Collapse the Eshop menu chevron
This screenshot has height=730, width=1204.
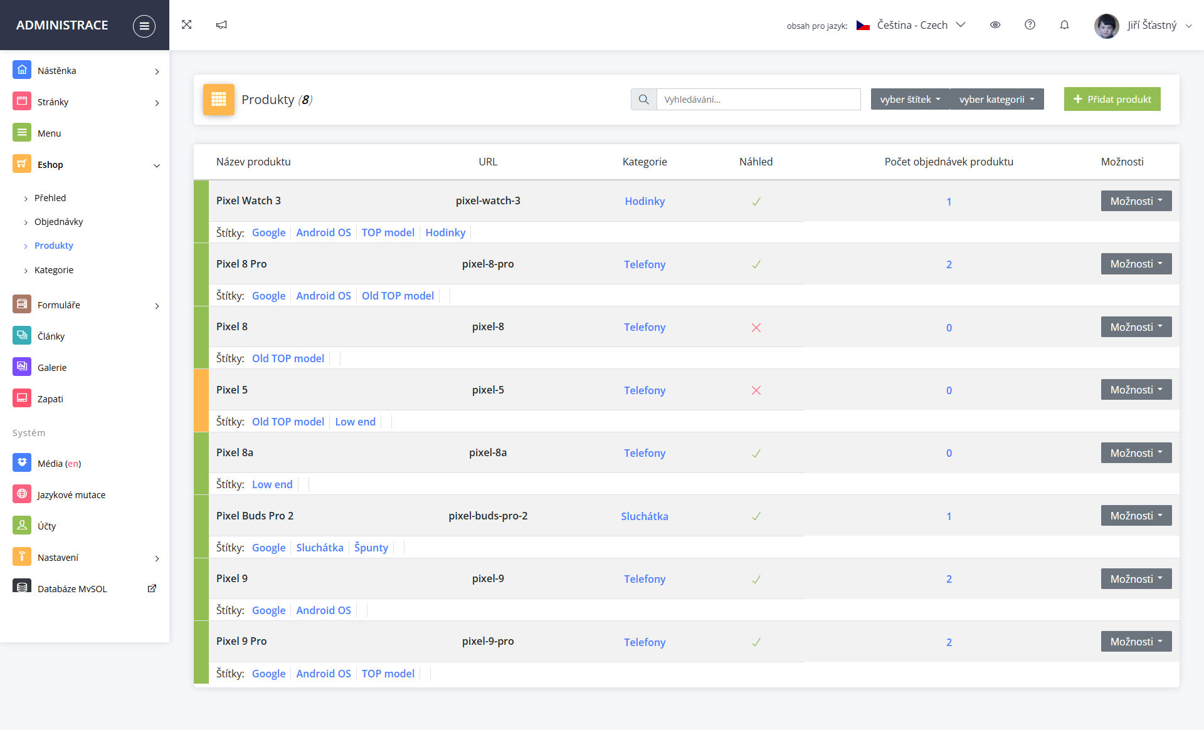click(157, 165)
